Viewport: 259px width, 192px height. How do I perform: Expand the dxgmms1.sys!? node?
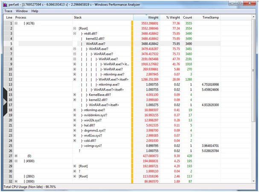(75, 131)
